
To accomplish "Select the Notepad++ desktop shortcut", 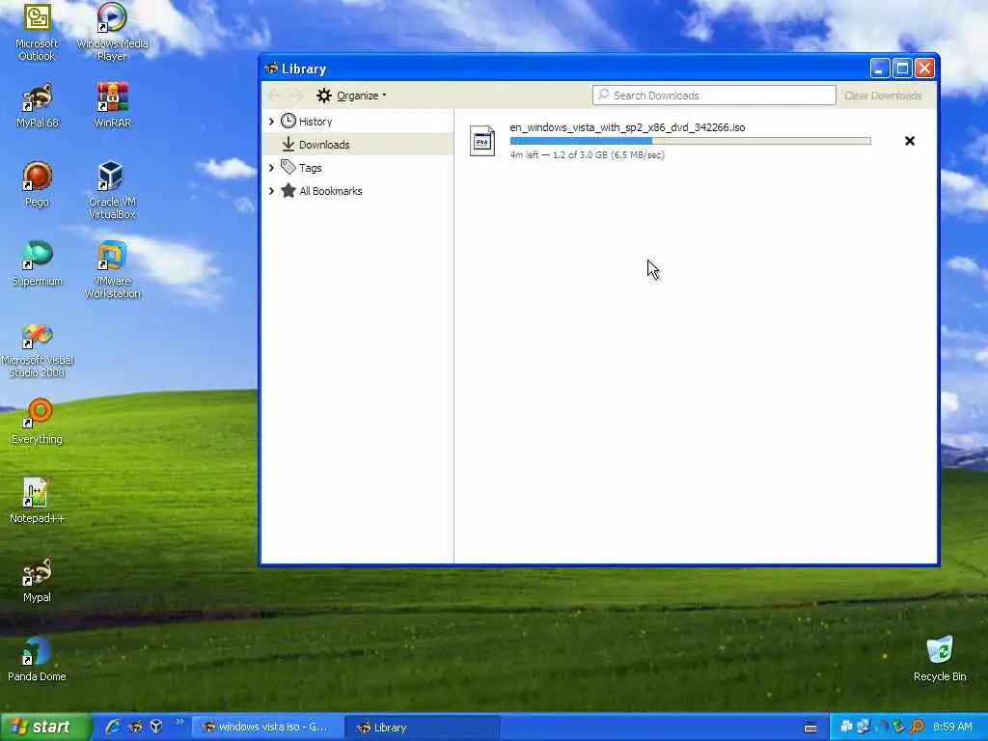I will 38,501.
